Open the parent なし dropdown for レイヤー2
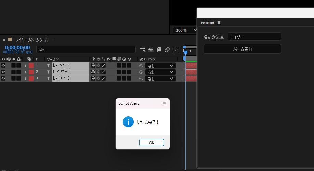The width and height of the screenshot is (314, 171). [x=161, y=72]
